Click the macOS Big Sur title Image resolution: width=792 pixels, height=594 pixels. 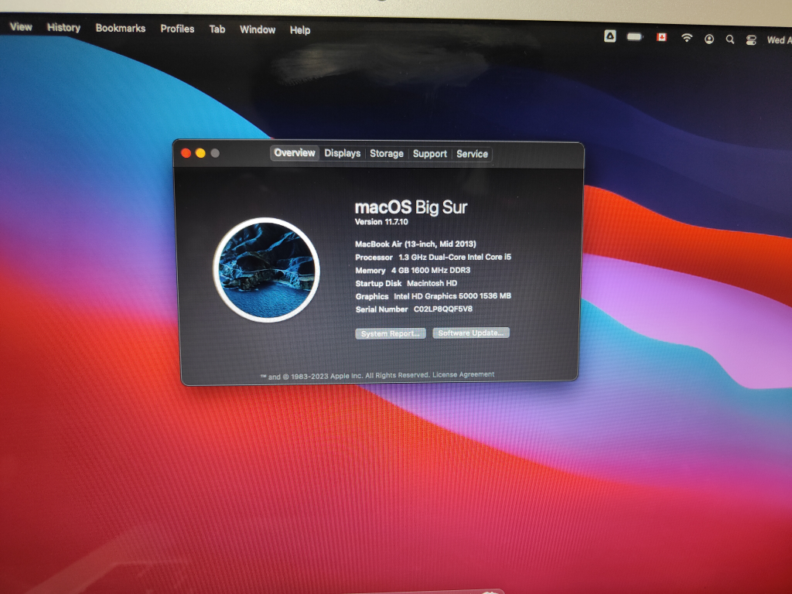411,207
